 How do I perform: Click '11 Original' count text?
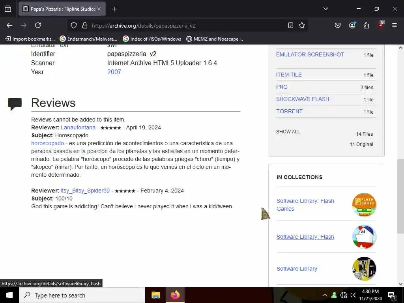(x=361, y=144)
